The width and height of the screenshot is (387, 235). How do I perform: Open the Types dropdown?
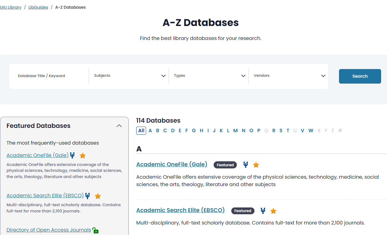click(x=209, y=76)
